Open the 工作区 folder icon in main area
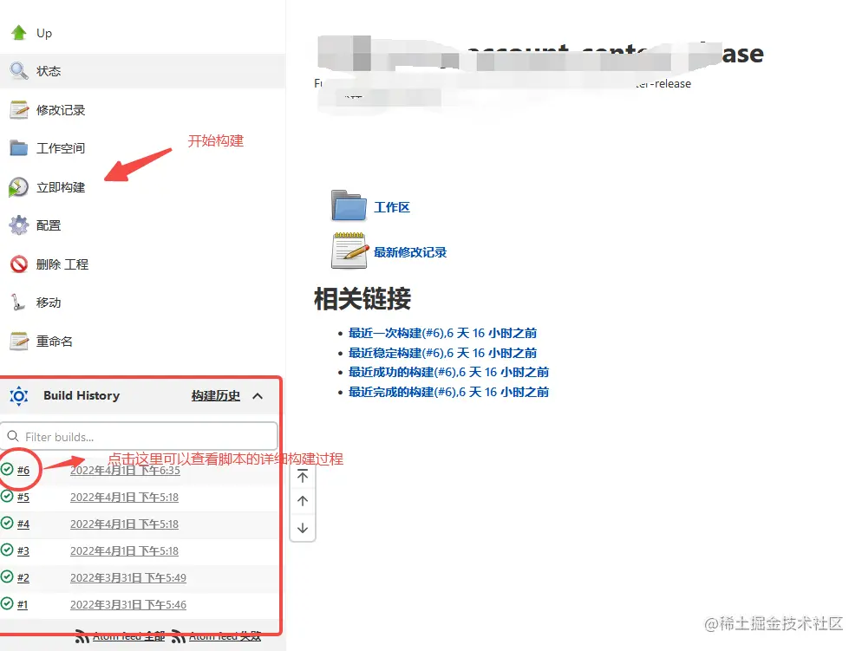862x651 pixels. pyautogui.click(x=348, y=206)
